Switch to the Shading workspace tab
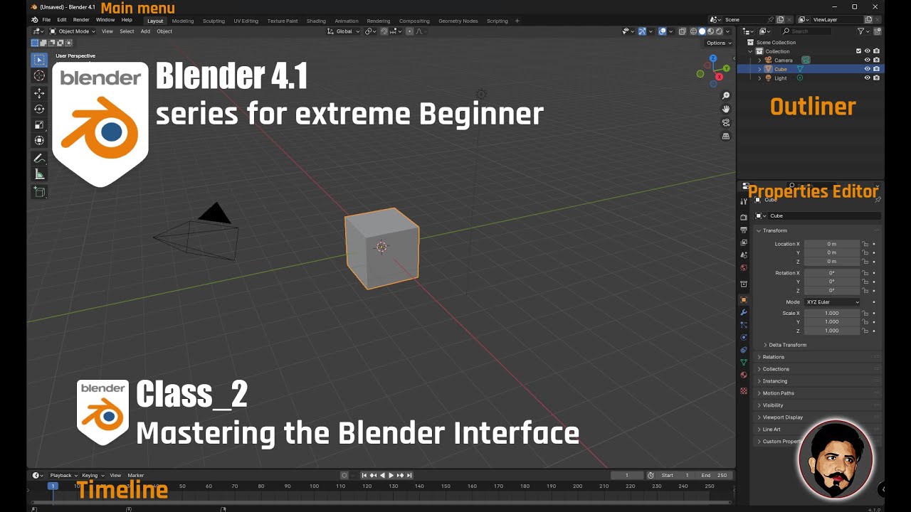This screenshot has width=911, height=512. tap(316, 21)
